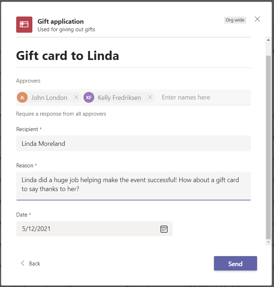Send the gift card approval request

point(235,263)
